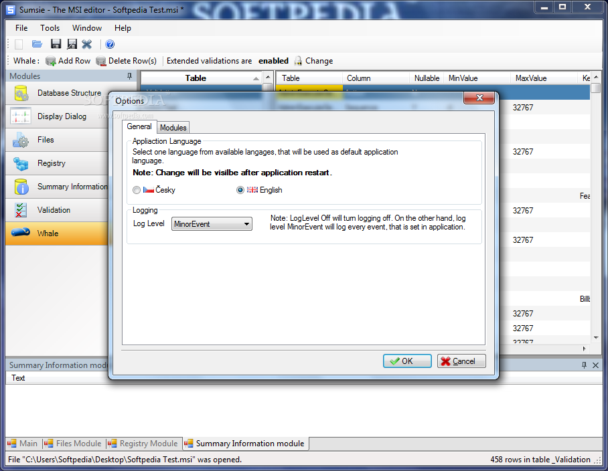Select Česky language radio button

137,190
